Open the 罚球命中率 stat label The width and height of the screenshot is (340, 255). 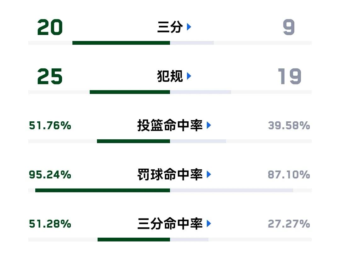170,175
